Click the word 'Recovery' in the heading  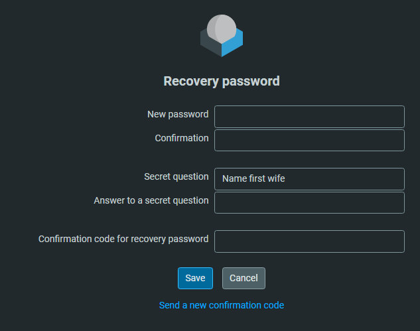[191, 82]
